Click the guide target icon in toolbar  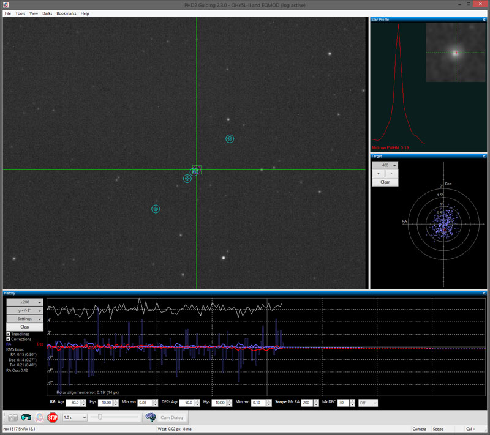pyautogui.click(x=40, y=417)
